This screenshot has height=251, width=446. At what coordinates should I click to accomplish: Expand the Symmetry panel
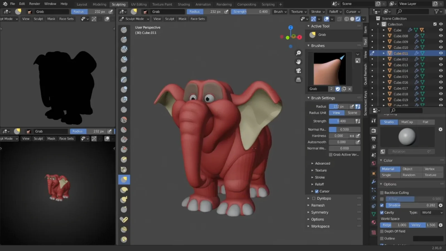click(x=319, y=212)
